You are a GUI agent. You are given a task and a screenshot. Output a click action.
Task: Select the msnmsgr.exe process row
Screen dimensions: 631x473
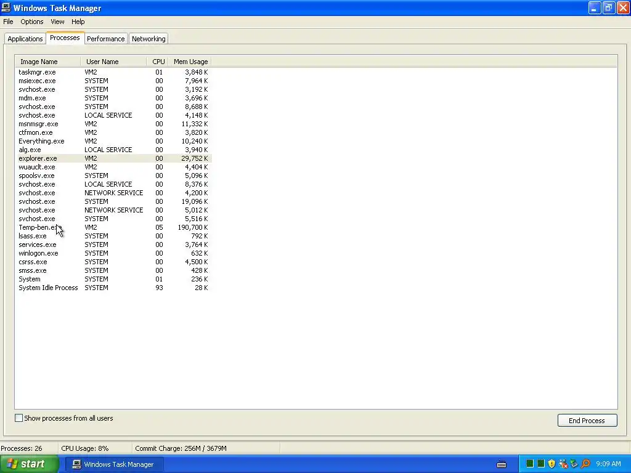113,124
